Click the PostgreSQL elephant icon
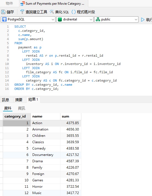The height and width of the screenshot is (196, 152). 4,20
